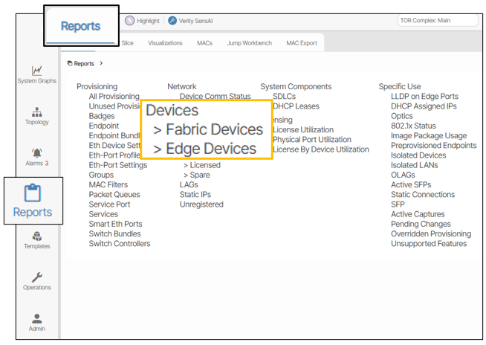486x345 pixels.
Task: Toggle the Highlight option
Action: pos(130,21)
